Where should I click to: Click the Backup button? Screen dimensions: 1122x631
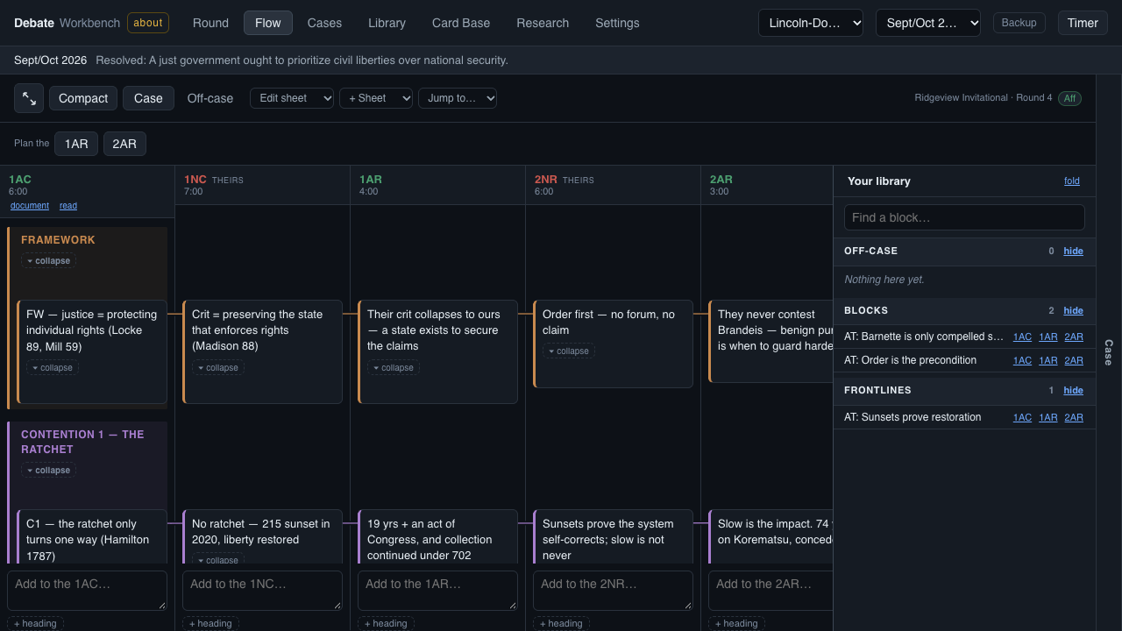[x=1019, y=23]
